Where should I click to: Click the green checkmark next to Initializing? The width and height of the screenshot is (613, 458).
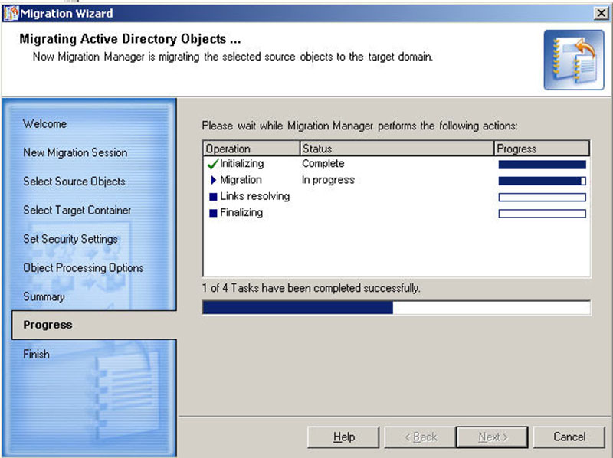[213, 164]
